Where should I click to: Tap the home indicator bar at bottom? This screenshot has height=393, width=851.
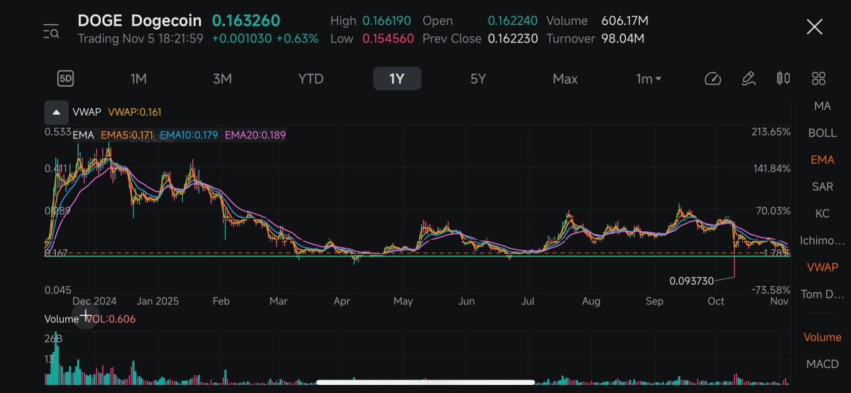(425, 382)
